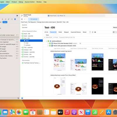The image size is (117, 117).
Task: Launch Music from the Dock
Action: click(x=67, y=112)
